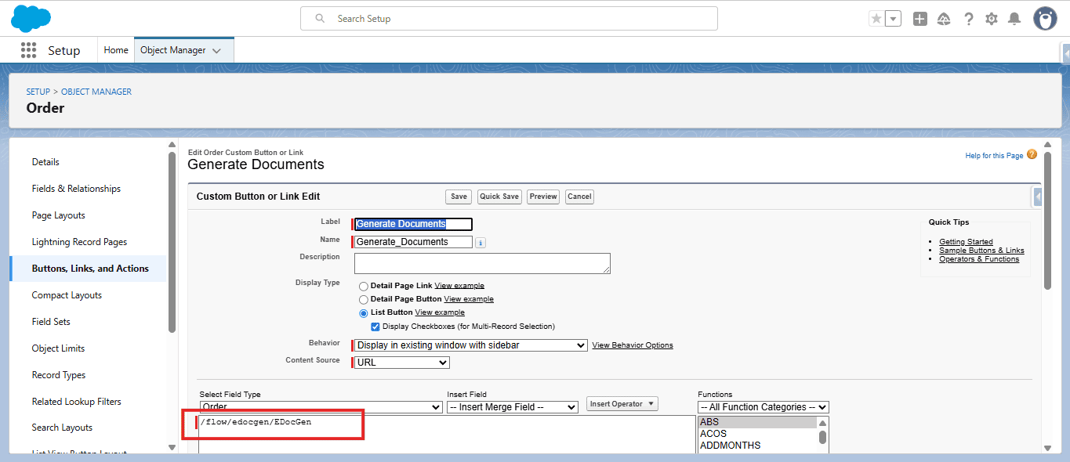Open Page Layouts in the sidebar
Image resolution: width=1070 pixels, height=462 pixels.
[x=59, y=215]
